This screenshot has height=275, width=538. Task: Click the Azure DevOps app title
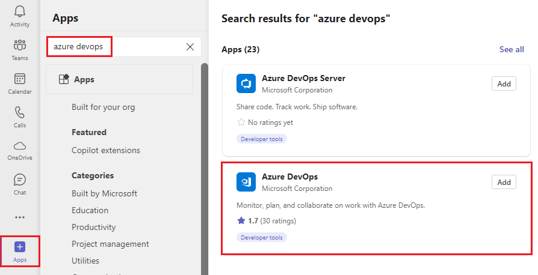point(289,177)
